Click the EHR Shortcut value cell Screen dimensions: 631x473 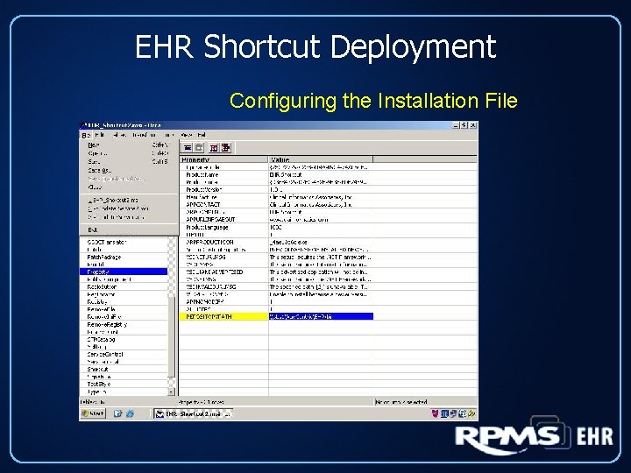coord(321,175)
